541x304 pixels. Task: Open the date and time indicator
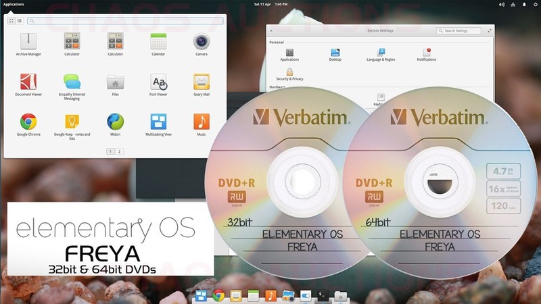[x=271, y=4]
